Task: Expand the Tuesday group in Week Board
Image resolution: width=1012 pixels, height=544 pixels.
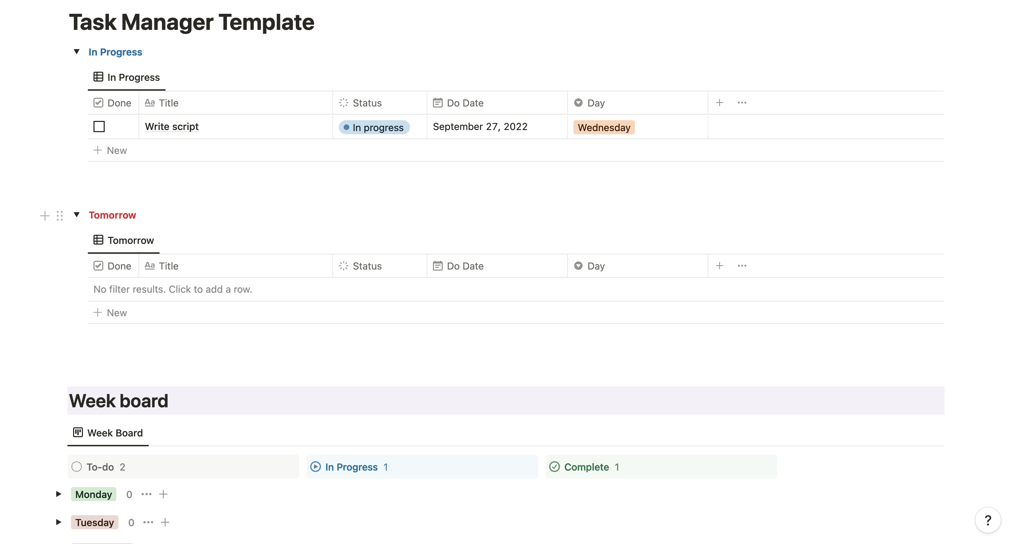Action: [58, 522]
